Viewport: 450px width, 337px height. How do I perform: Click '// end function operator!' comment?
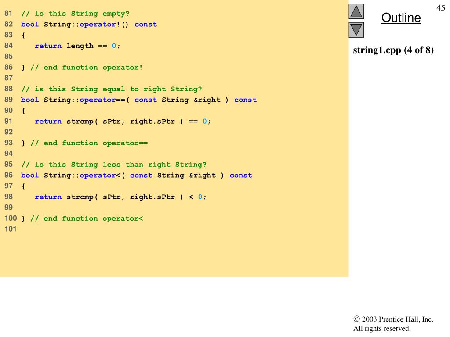[x=87, y=68]
